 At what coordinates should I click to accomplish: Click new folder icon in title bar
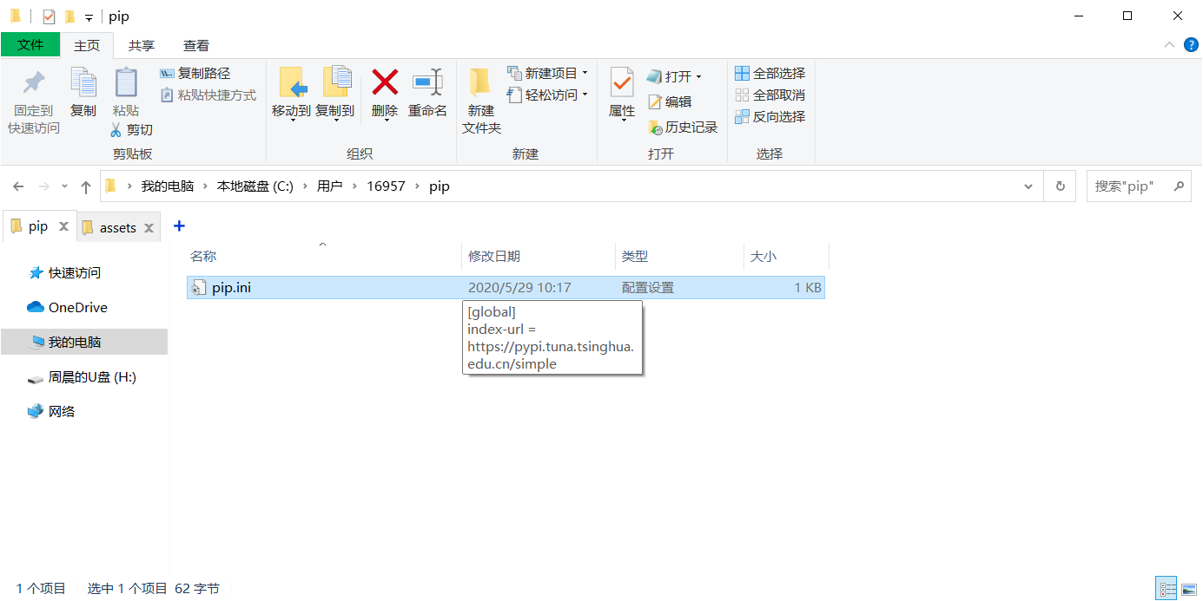(69, 16)
